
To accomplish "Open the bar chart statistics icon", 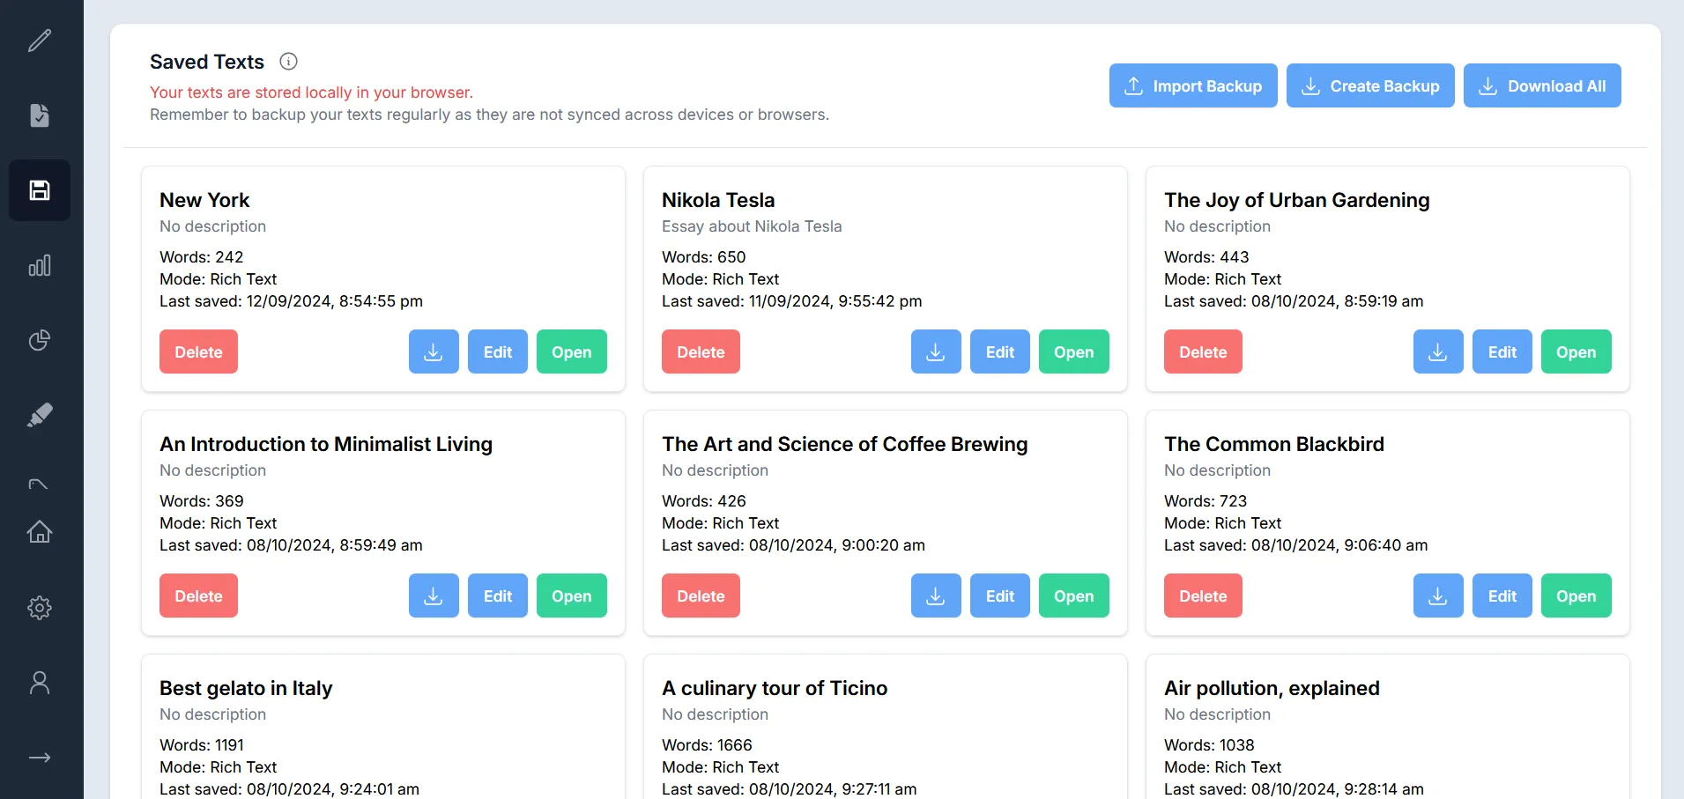I will [40, 265].
